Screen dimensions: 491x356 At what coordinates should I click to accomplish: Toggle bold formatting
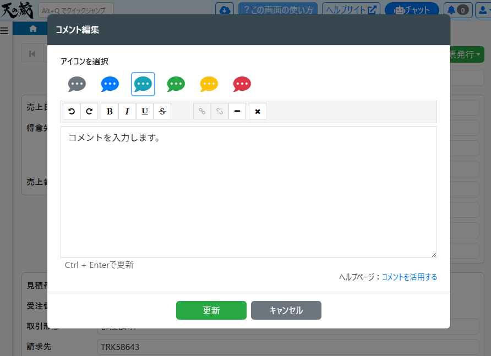[110, 111]
